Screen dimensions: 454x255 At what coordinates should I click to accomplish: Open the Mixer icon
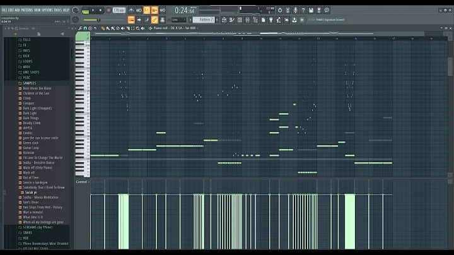click(248, 20)
